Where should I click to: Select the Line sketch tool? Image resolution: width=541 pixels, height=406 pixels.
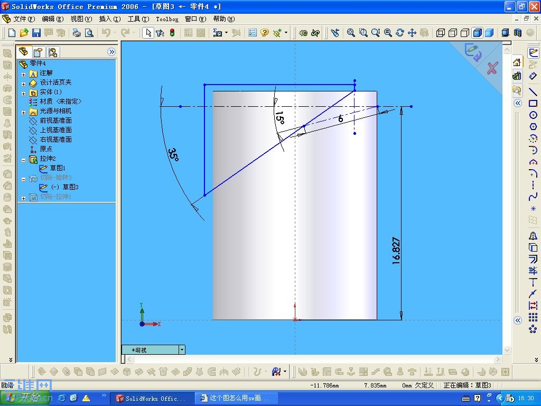pyautogui.click(x=533, y=92)
